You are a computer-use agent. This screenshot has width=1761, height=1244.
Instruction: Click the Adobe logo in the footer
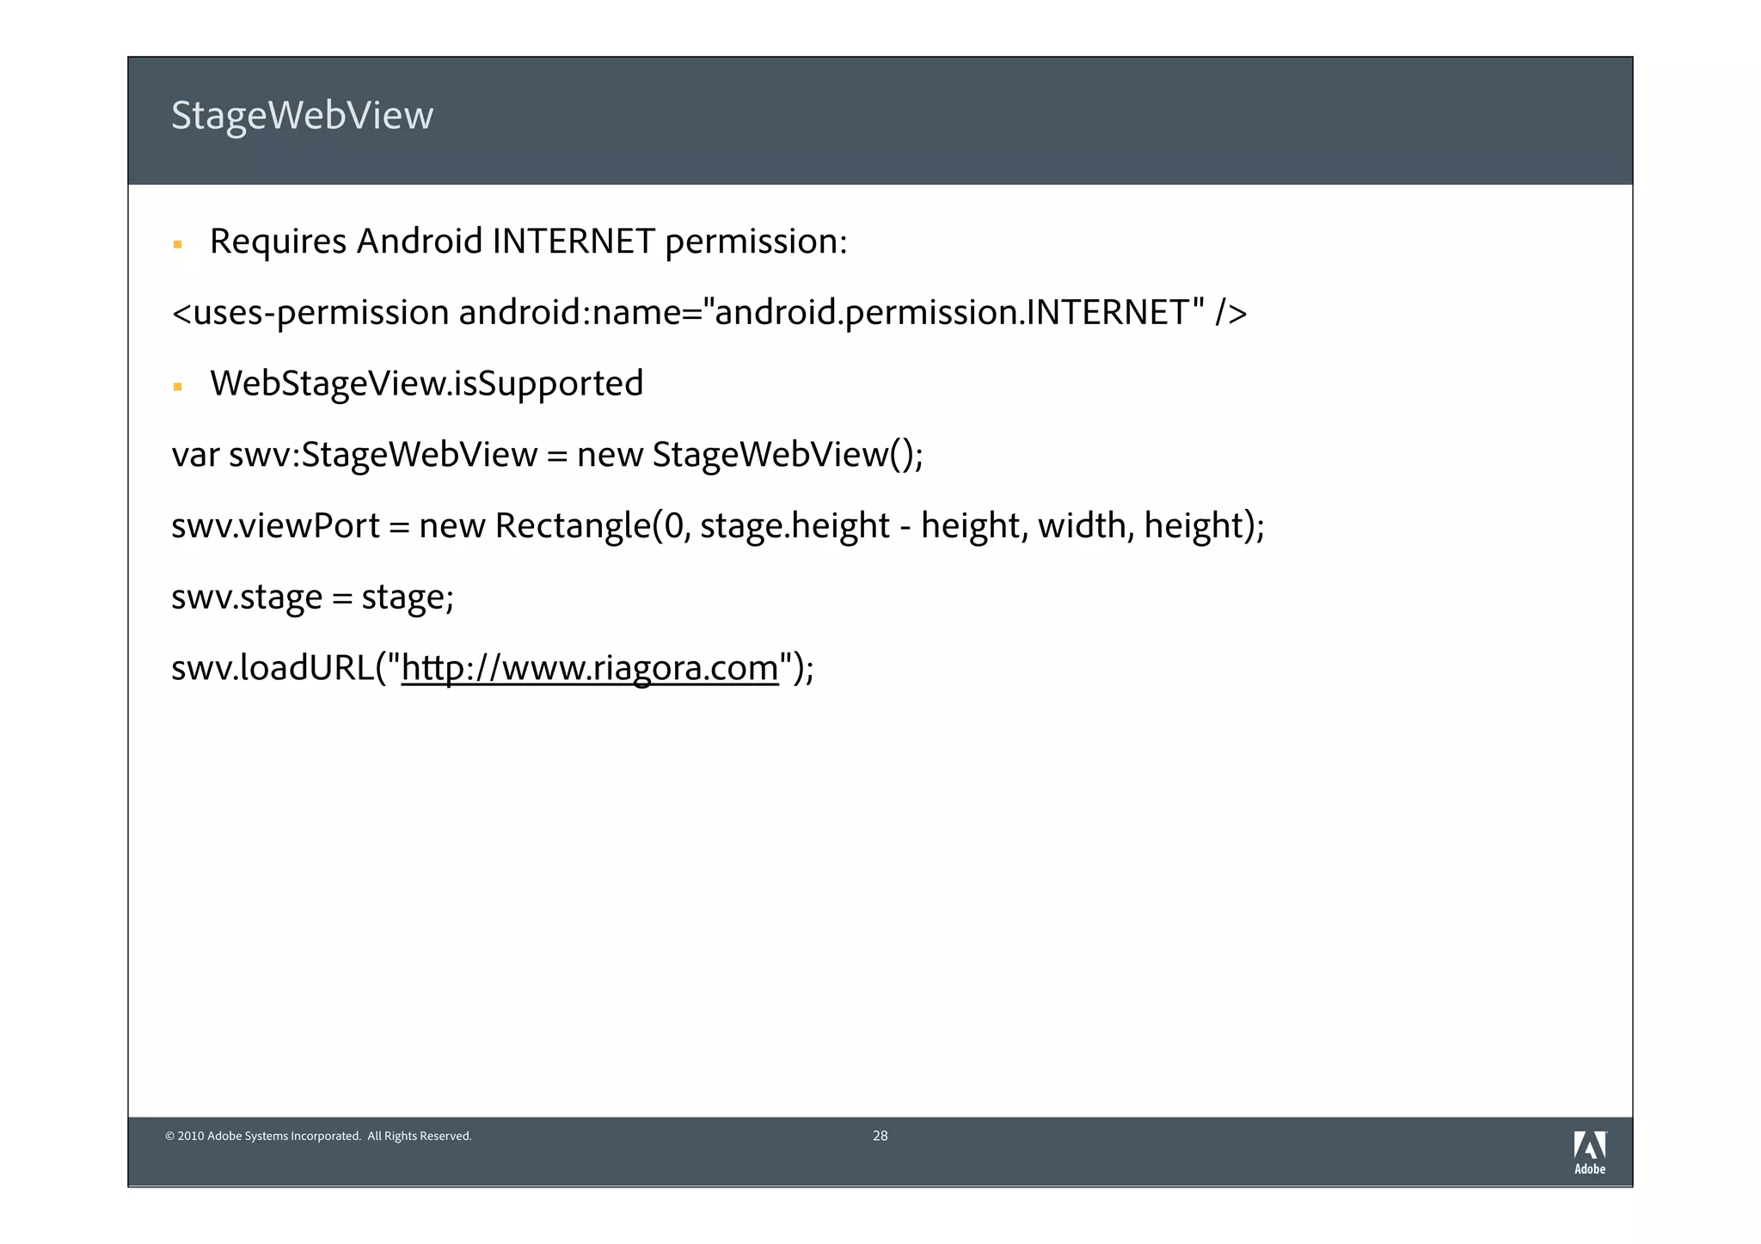tap(1589, 1145)
